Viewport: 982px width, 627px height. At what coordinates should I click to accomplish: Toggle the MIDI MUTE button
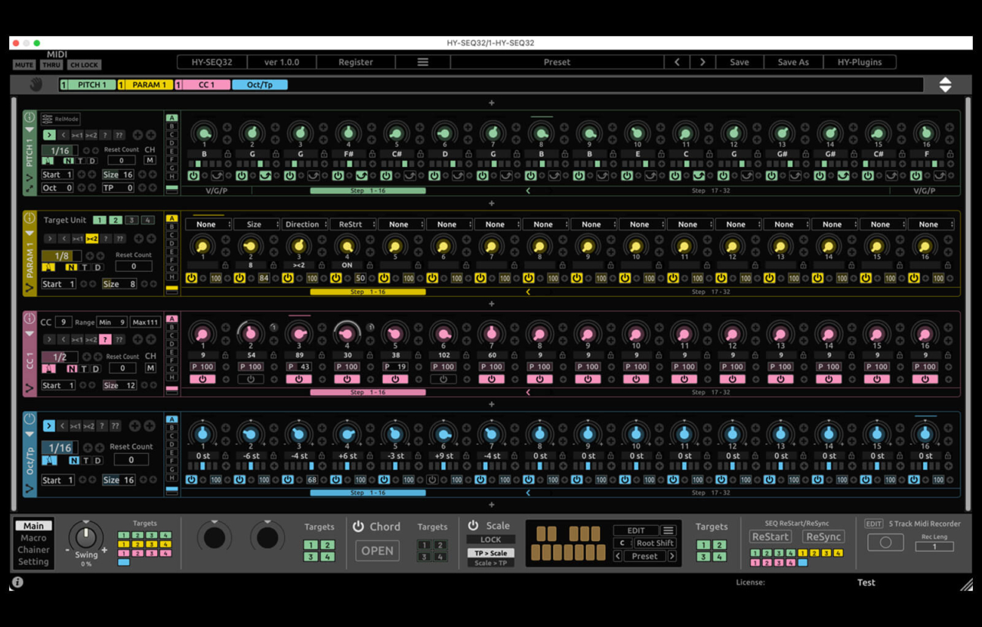tap(24, 65)
